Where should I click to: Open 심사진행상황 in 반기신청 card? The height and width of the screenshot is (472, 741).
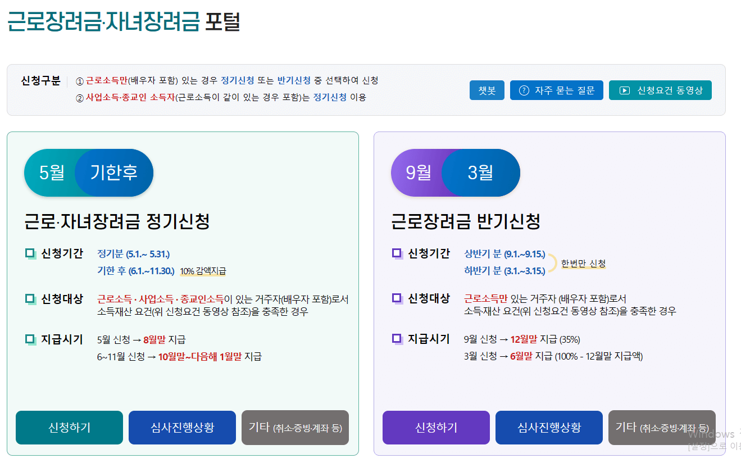click(549, 428)
